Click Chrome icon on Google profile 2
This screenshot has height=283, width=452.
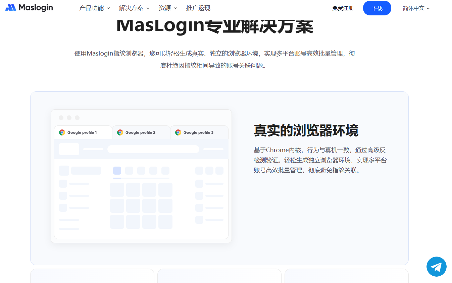tap(120, 132)
